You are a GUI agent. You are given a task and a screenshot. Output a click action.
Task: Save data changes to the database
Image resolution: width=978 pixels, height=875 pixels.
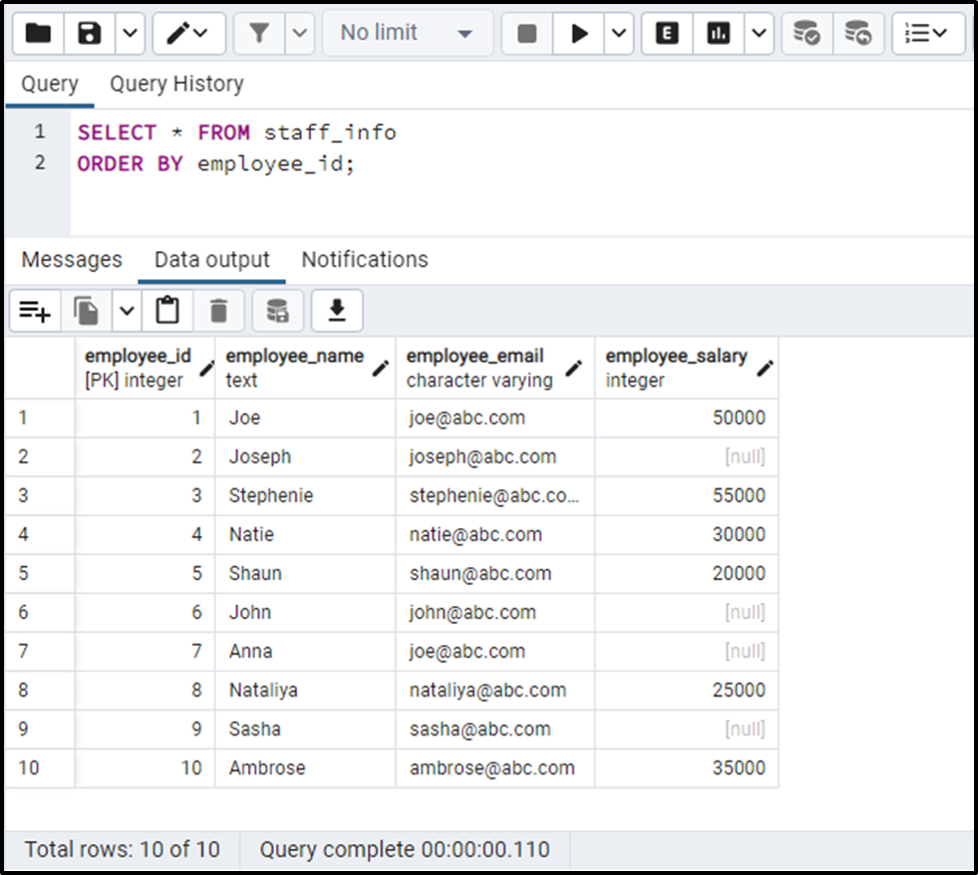277,310
